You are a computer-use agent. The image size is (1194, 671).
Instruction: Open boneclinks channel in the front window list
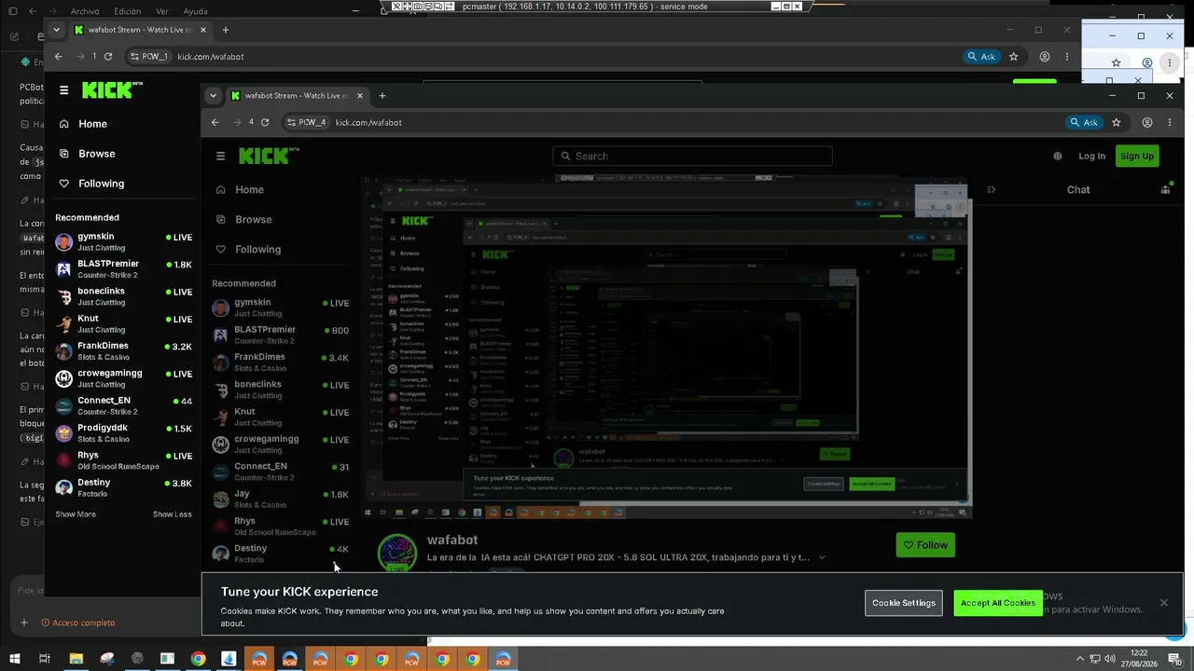click(280, 390)
